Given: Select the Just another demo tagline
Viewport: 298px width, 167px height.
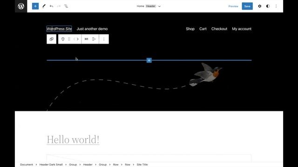Looking at the screenshot, I should pyautogui.click(x=92, y=29).
